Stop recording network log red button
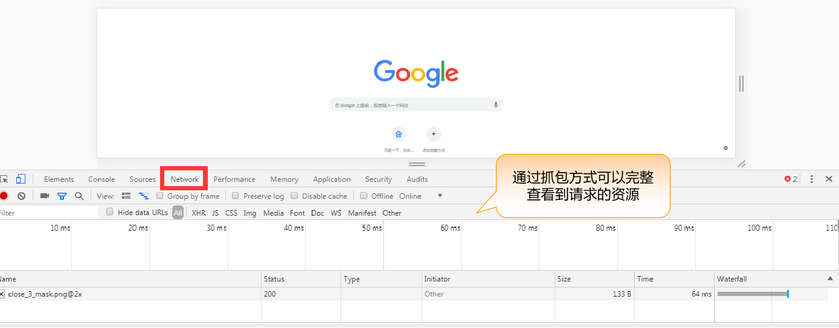This screenshot has width=839, height=328. point(4,196)
